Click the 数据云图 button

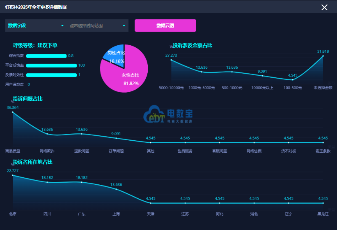coord(165,26)
